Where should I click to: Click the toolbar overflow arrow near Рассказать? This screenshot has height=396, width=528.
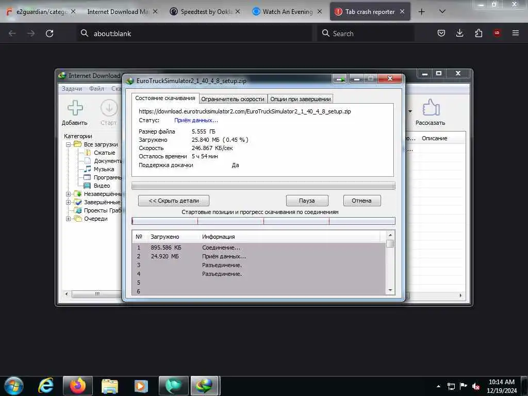tap(410, 111)
